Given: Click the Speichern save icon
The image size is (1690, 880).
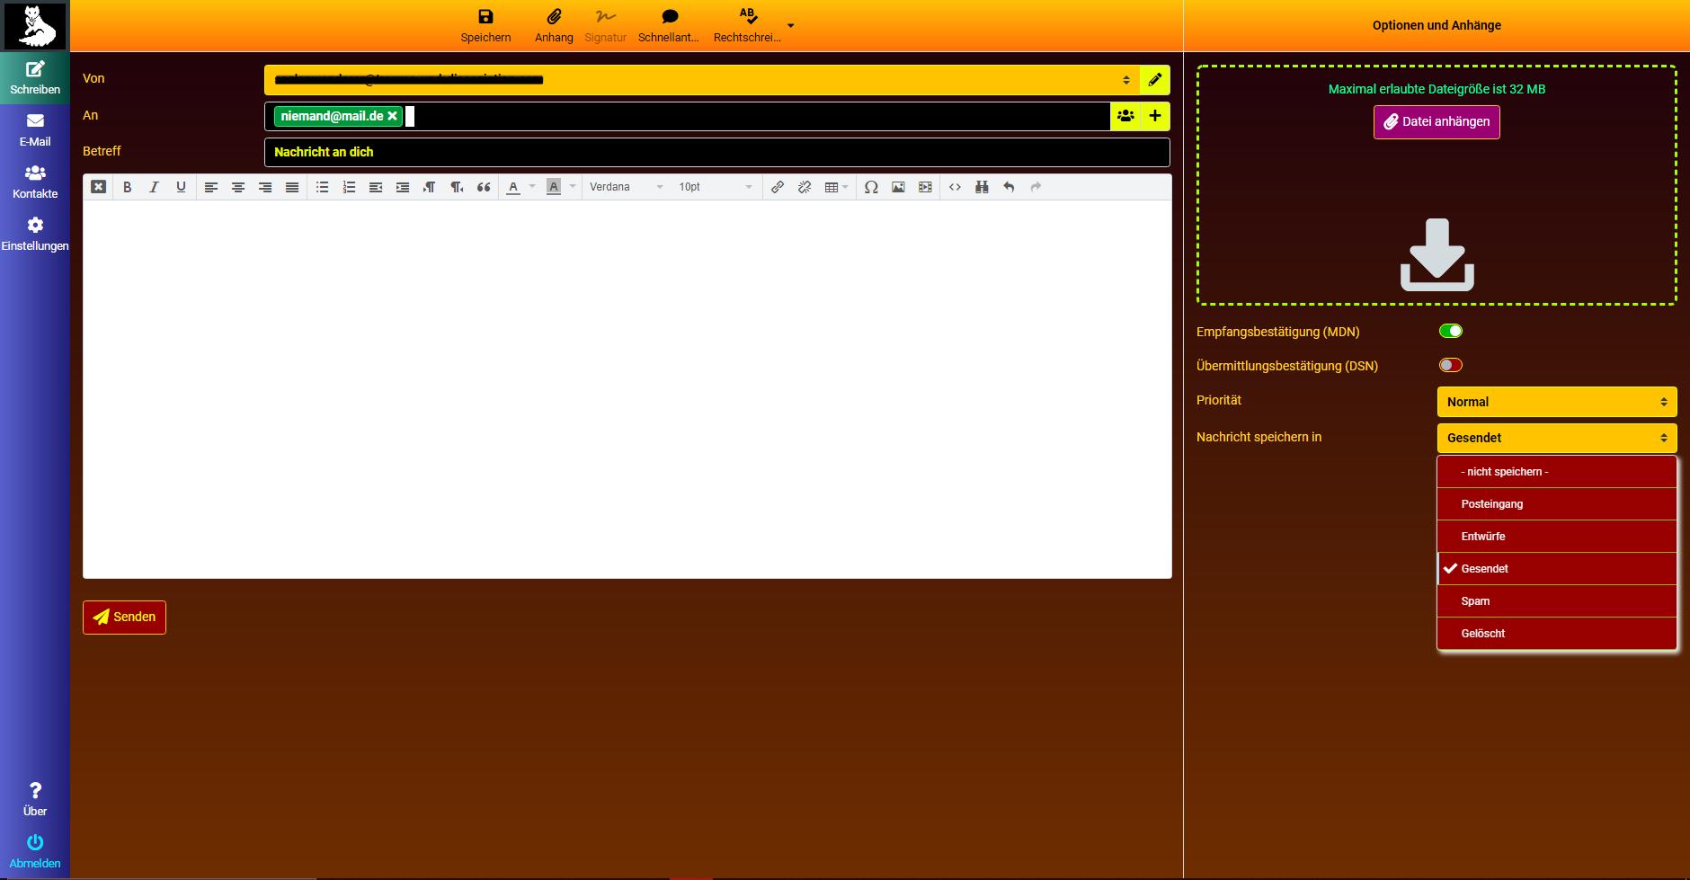Looking at the screenshot, I should click(x=485, y=17).
